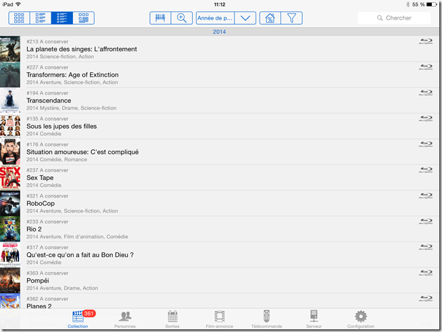Select '#363 A conserver' label
442x332 pixels.
click(x=47, y=273)
